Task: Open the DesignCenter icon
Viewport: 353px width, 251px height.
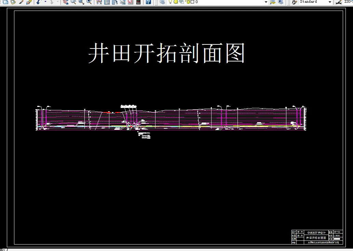Action: pyautogui.click(x=107, y=2)
